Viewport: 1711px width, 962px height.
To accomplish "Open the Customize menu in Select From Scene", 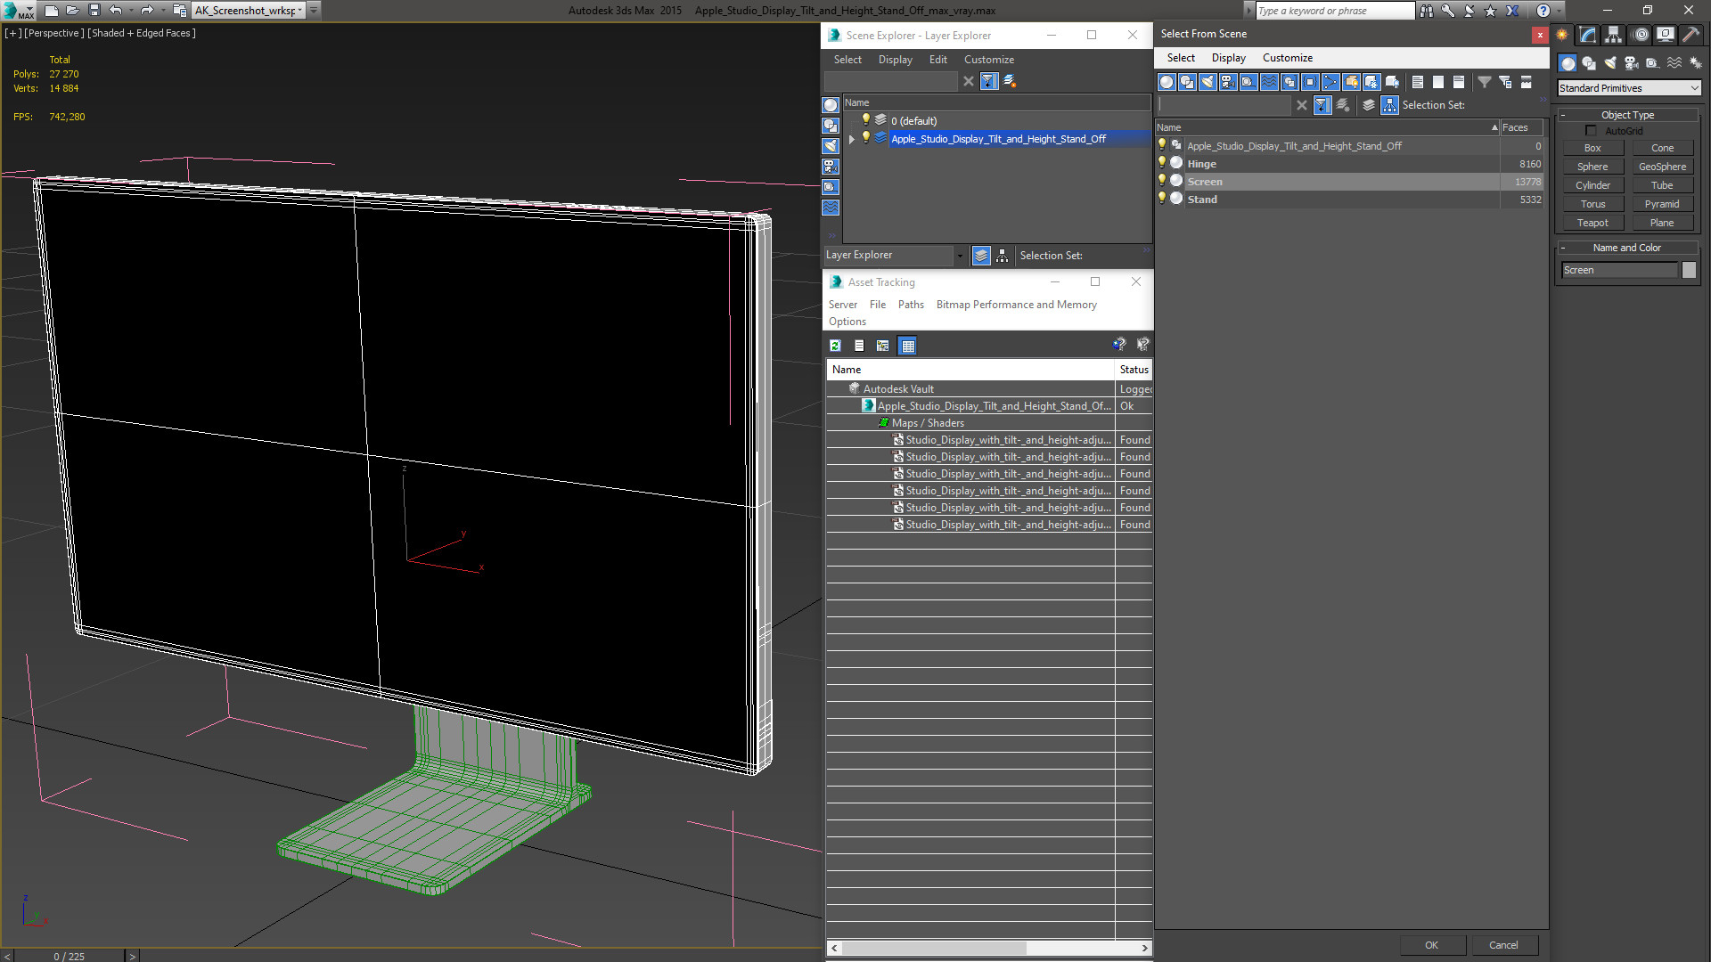I will (x=1287, y=58).
